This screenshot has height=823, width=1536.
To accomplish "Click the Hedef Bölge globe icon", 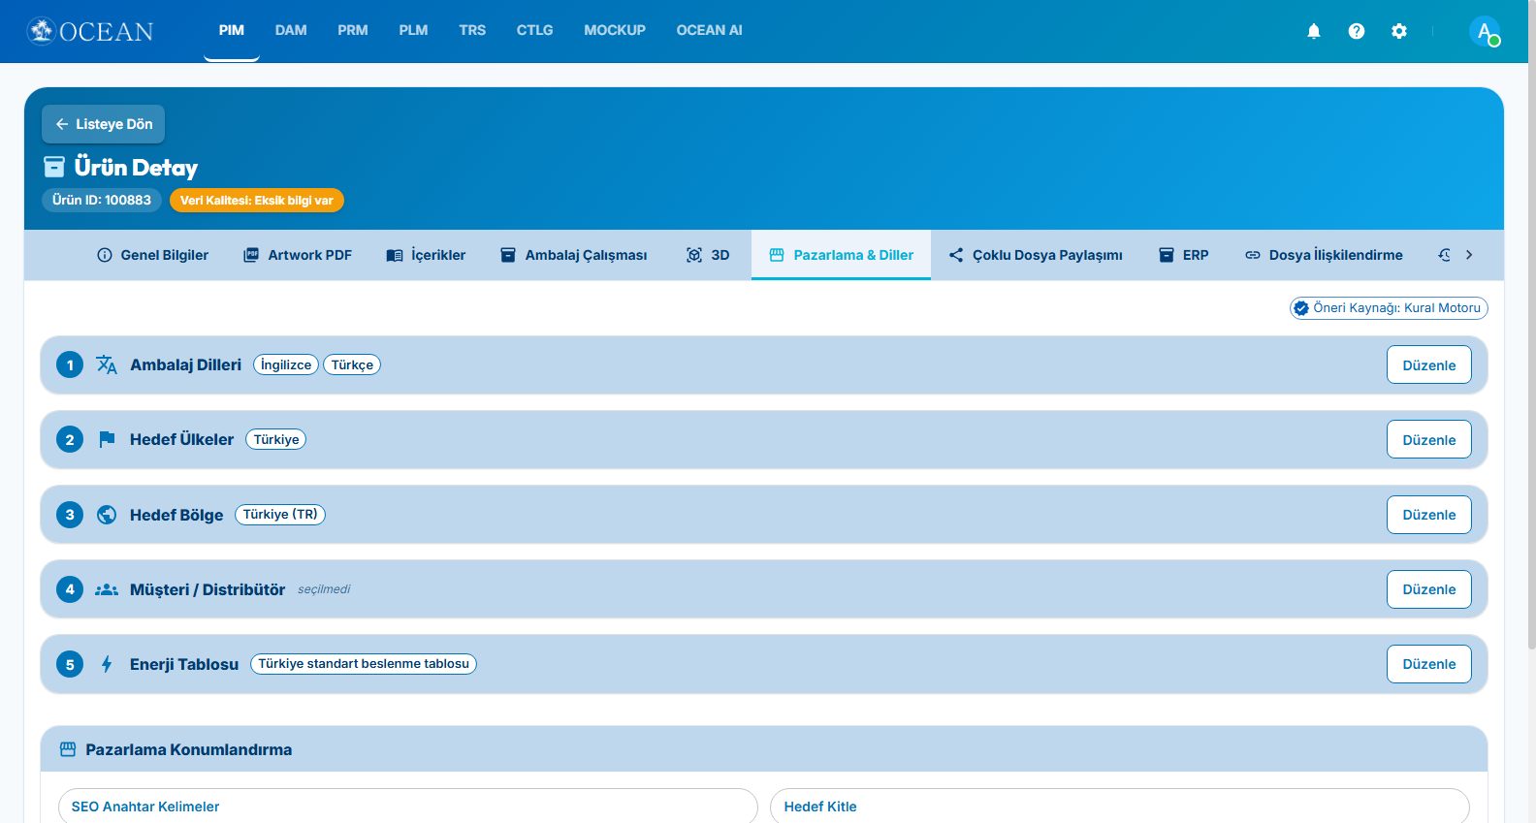I will (x=107, y=515).
